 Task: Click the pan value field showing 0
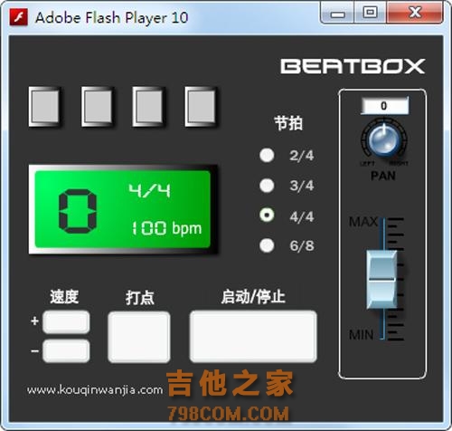point(385,106)
